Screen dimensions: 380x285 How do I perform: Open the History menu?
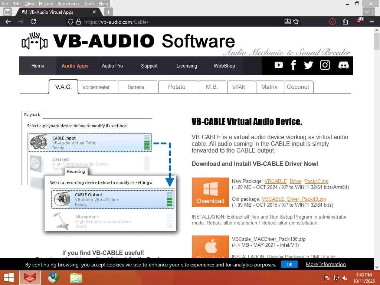[46, 4]
